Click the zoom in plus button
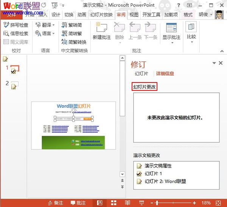 (194, 203)
